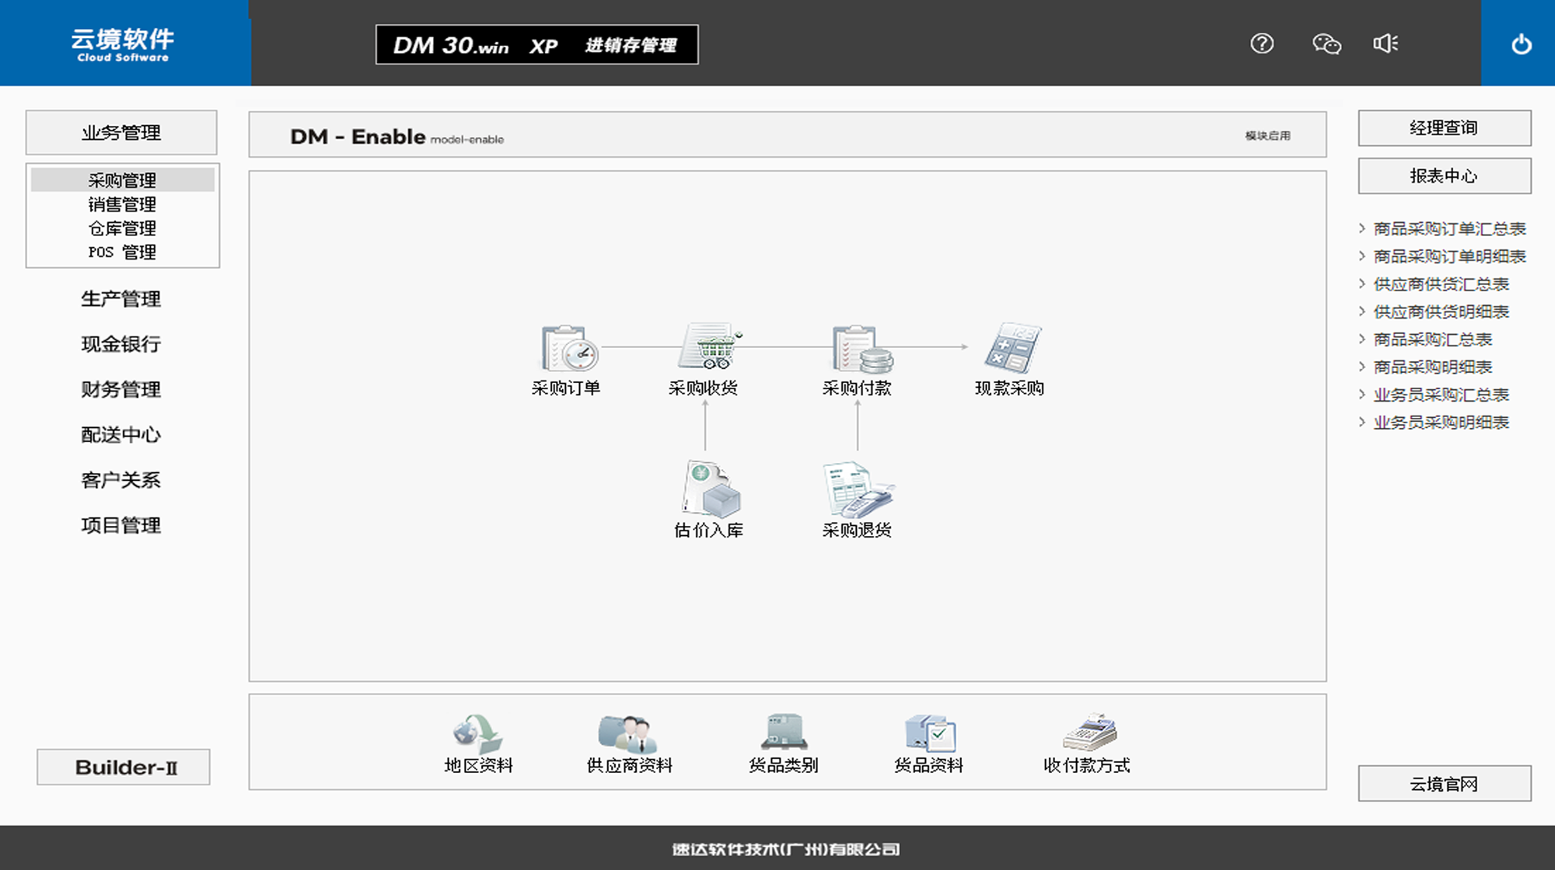This screenshot has width=1555, height=870.
Task: Click the 报表中心 button
Action: tap(1445, 176)
